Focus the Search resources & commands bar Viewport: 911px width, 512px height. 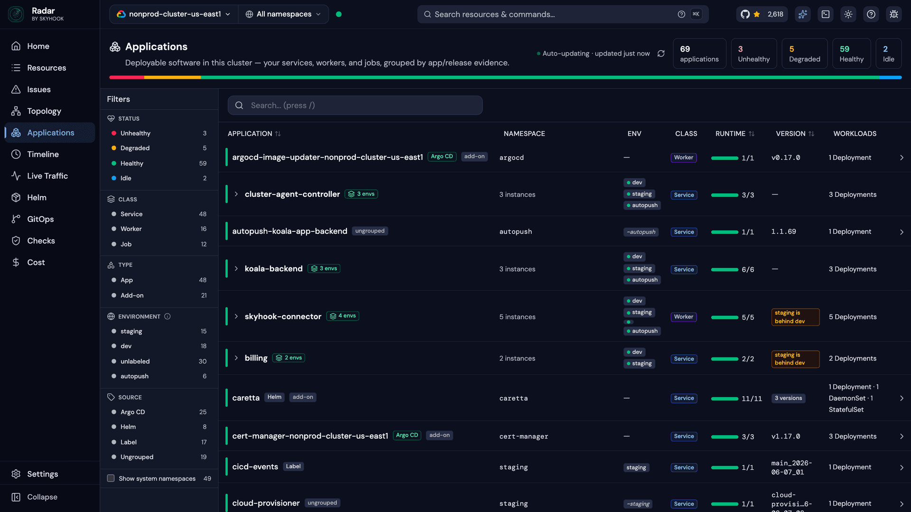[x=563, y=14]
